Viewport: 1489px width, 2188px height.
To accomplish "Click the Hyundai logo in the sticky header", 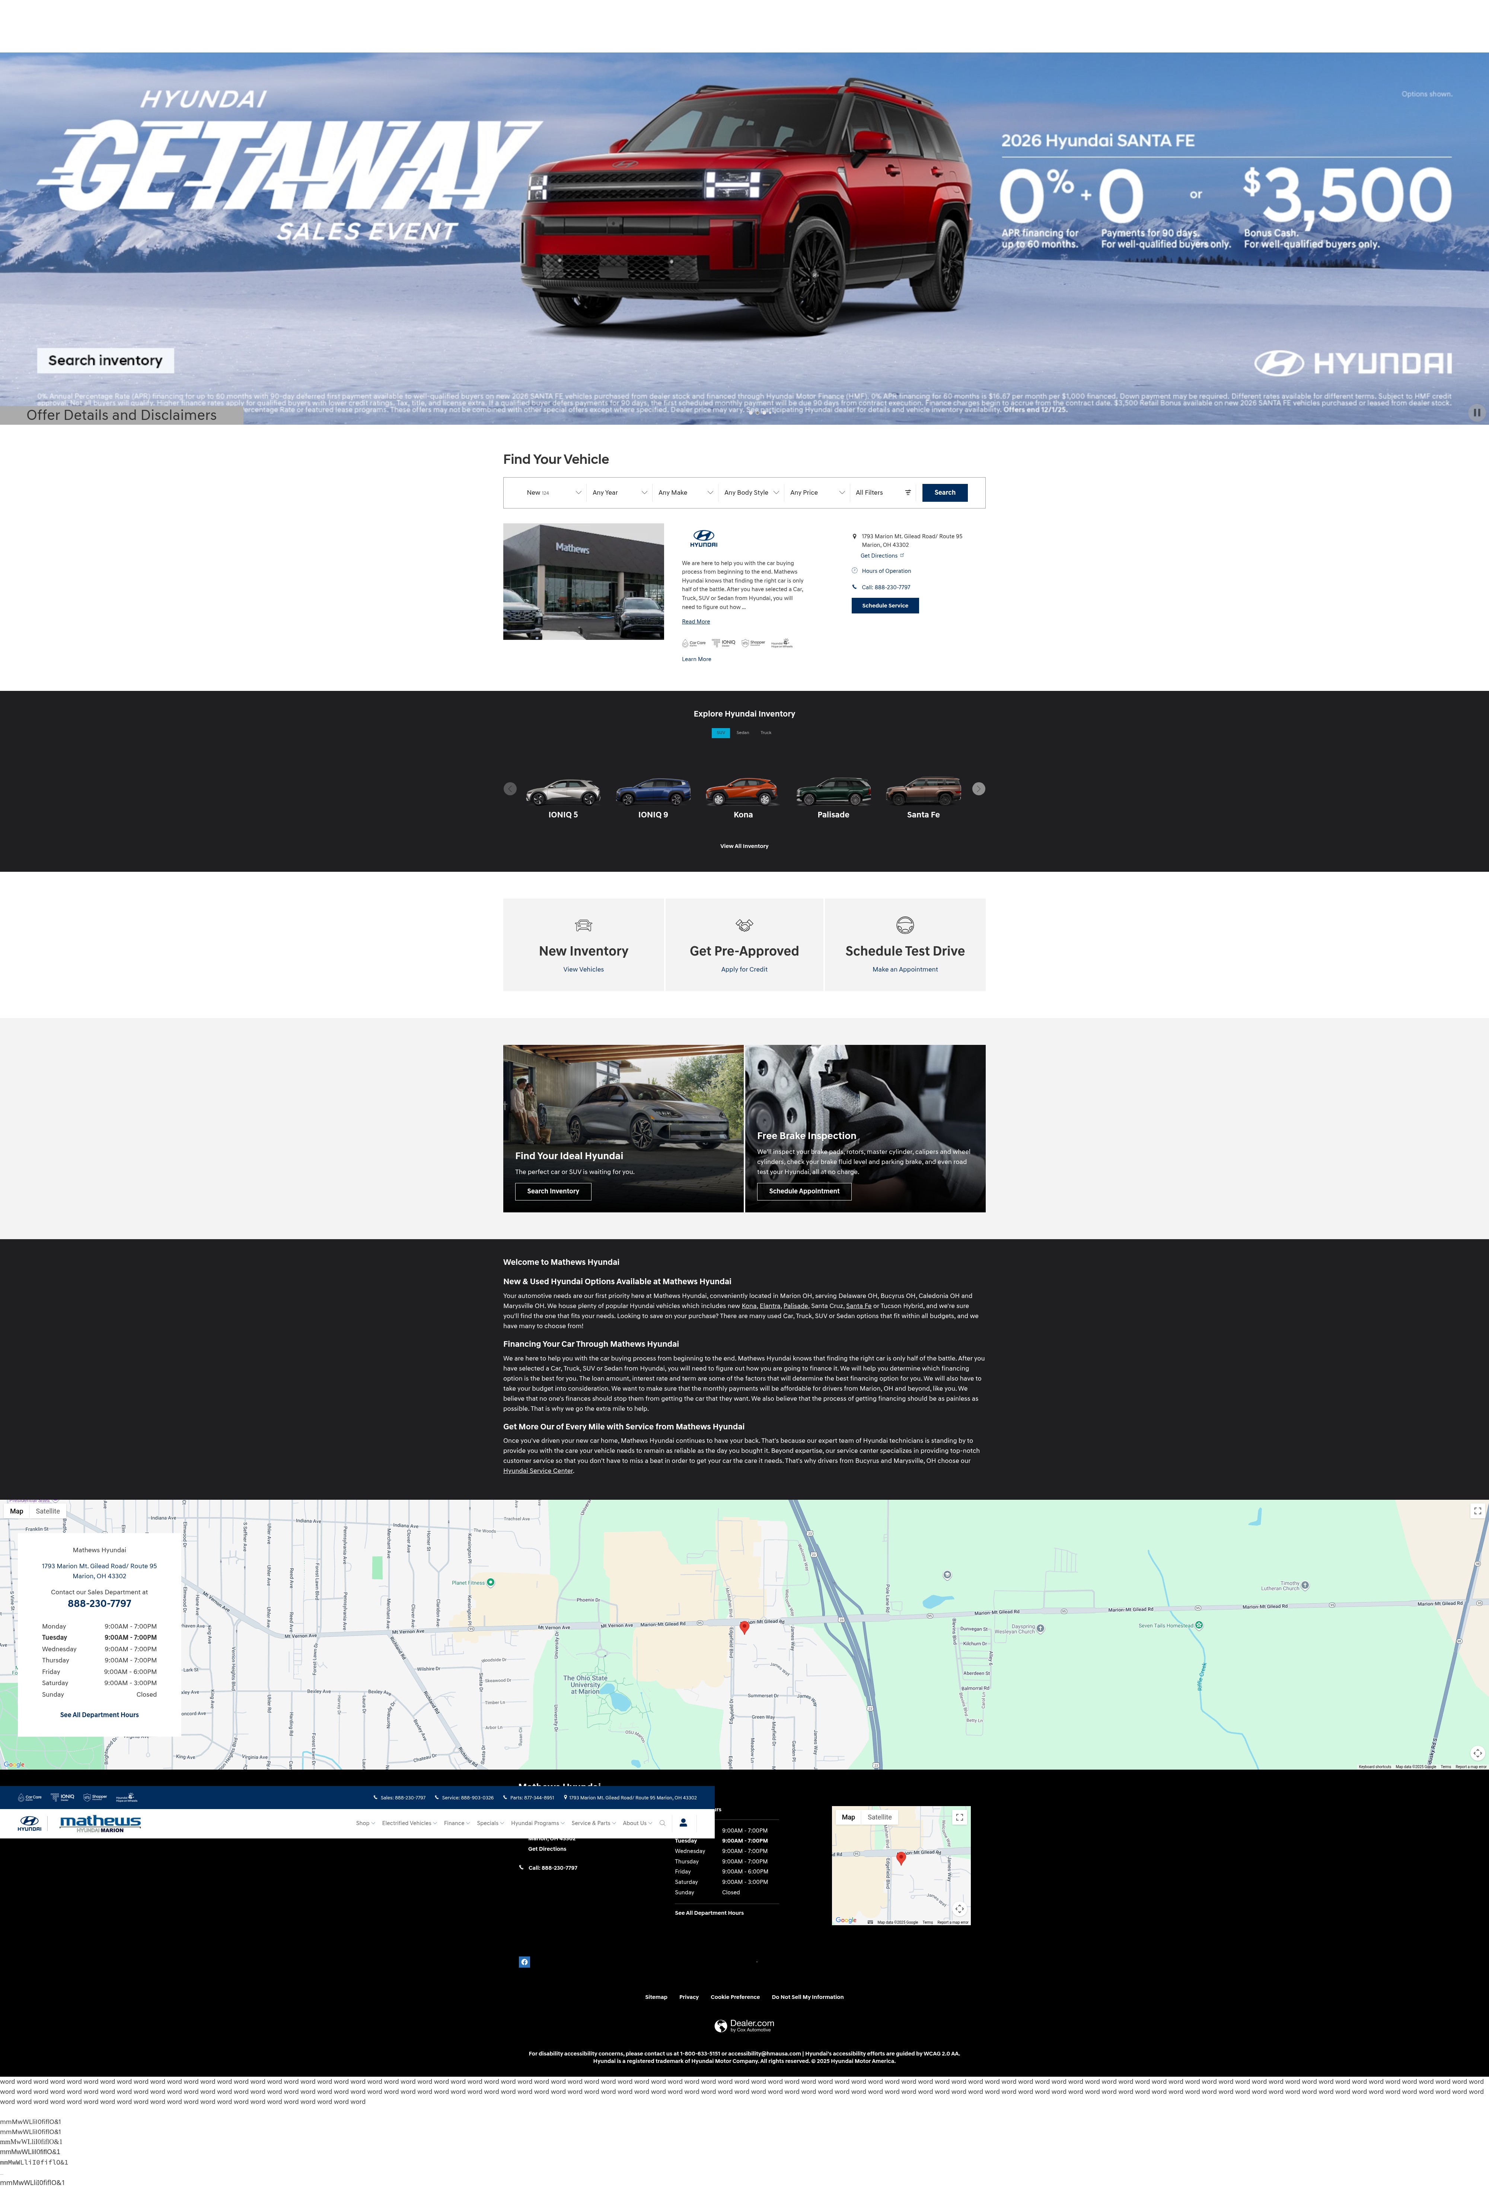I will point(29,1824).
